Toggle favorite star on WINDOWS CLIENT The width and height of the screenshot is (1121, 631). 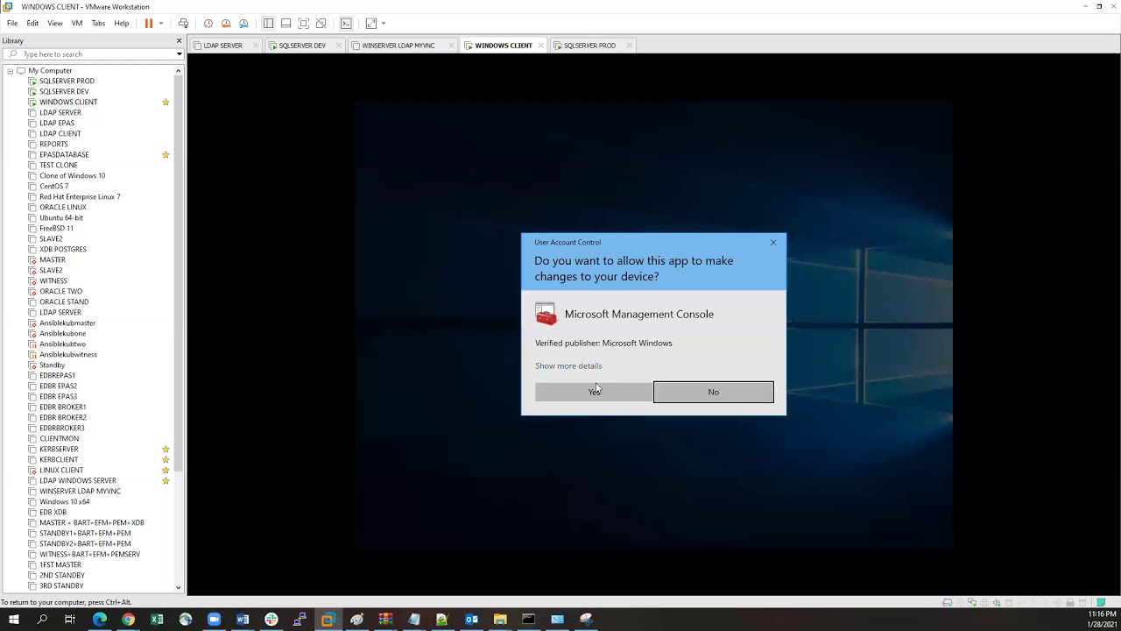pyautogui.click(x=166, y=103)
